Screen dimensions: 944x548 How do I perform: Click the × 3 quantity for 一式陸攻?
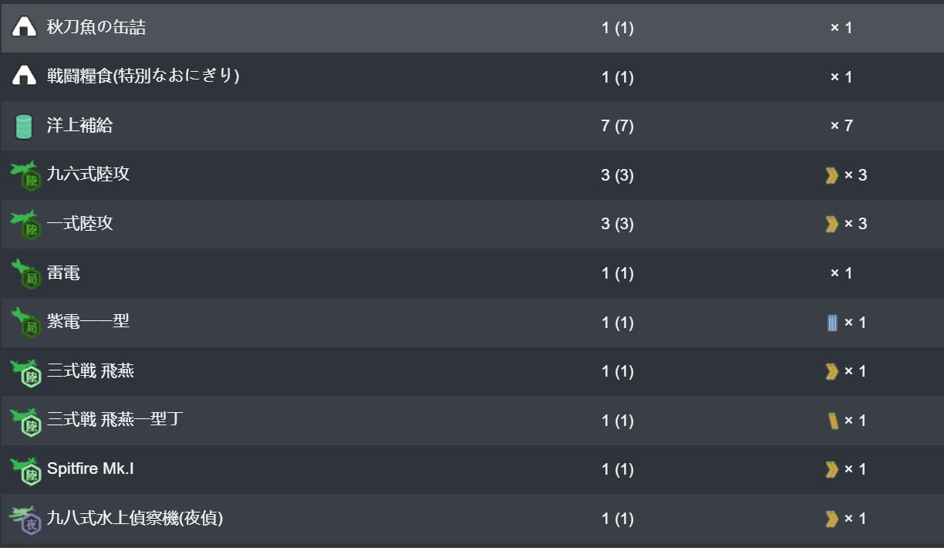click(855, 224)
